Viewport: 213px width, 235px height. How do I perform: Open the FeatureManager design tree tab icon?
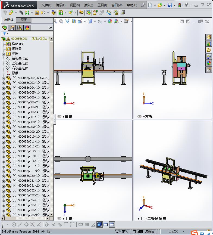[5, 28]
